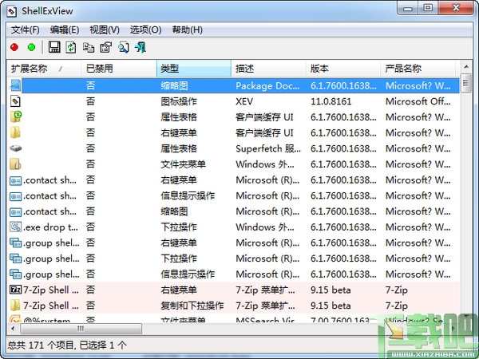The height and width of the screenshot is (359, 479).
Task: Click the 文件夹菜单 type cell beside Windows 外...
Action: [184, 164]
